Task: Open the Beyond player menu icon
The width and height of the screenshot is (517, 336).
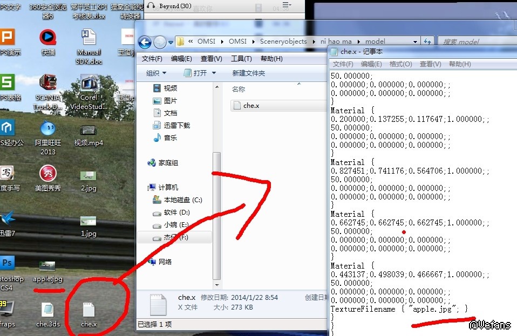Action: [x=286, y=5]
